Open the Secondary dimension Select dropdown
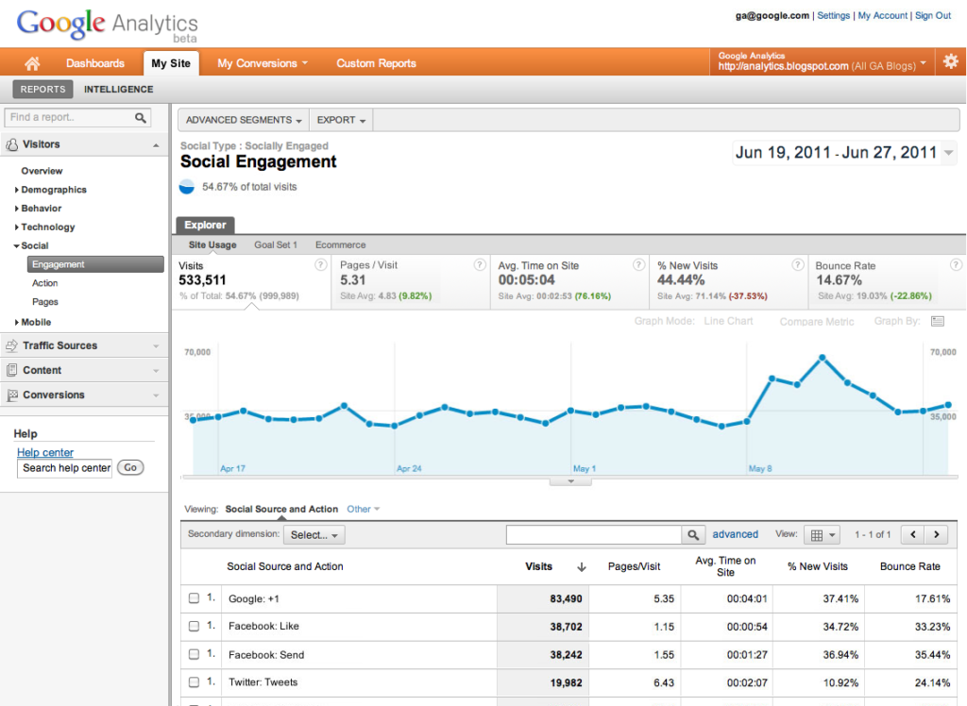 314,535
